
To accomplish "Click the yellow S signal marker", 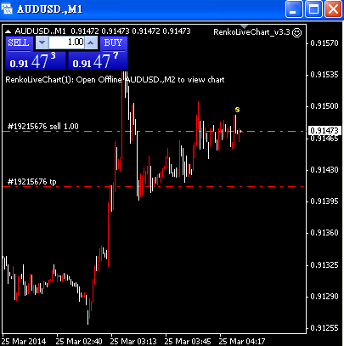I will 237,110.
